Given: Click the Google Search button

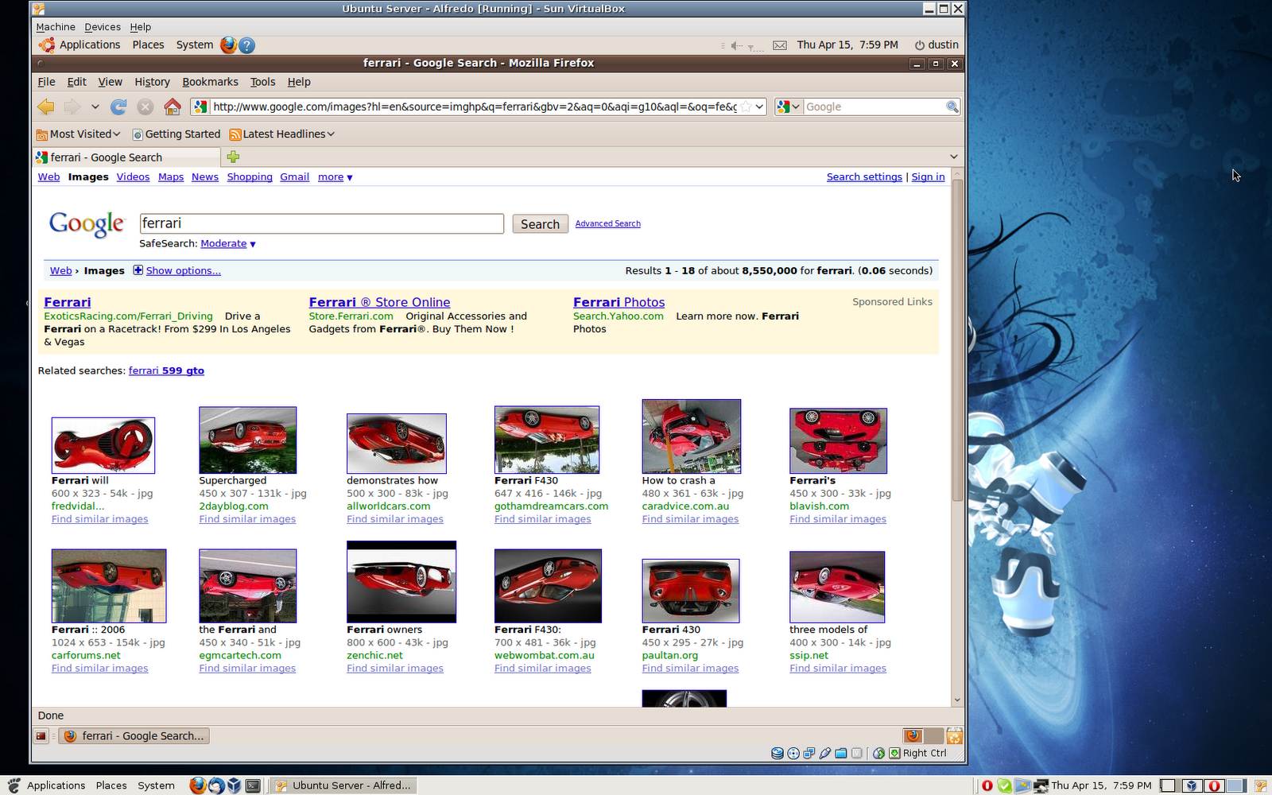Looking at the screenshot, I should pos(540,224).
